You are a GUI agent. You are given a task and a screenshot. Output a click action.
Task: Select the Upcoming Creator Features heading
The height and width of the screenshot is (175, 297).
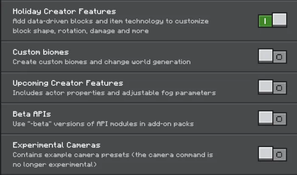(x=68, y=83)
